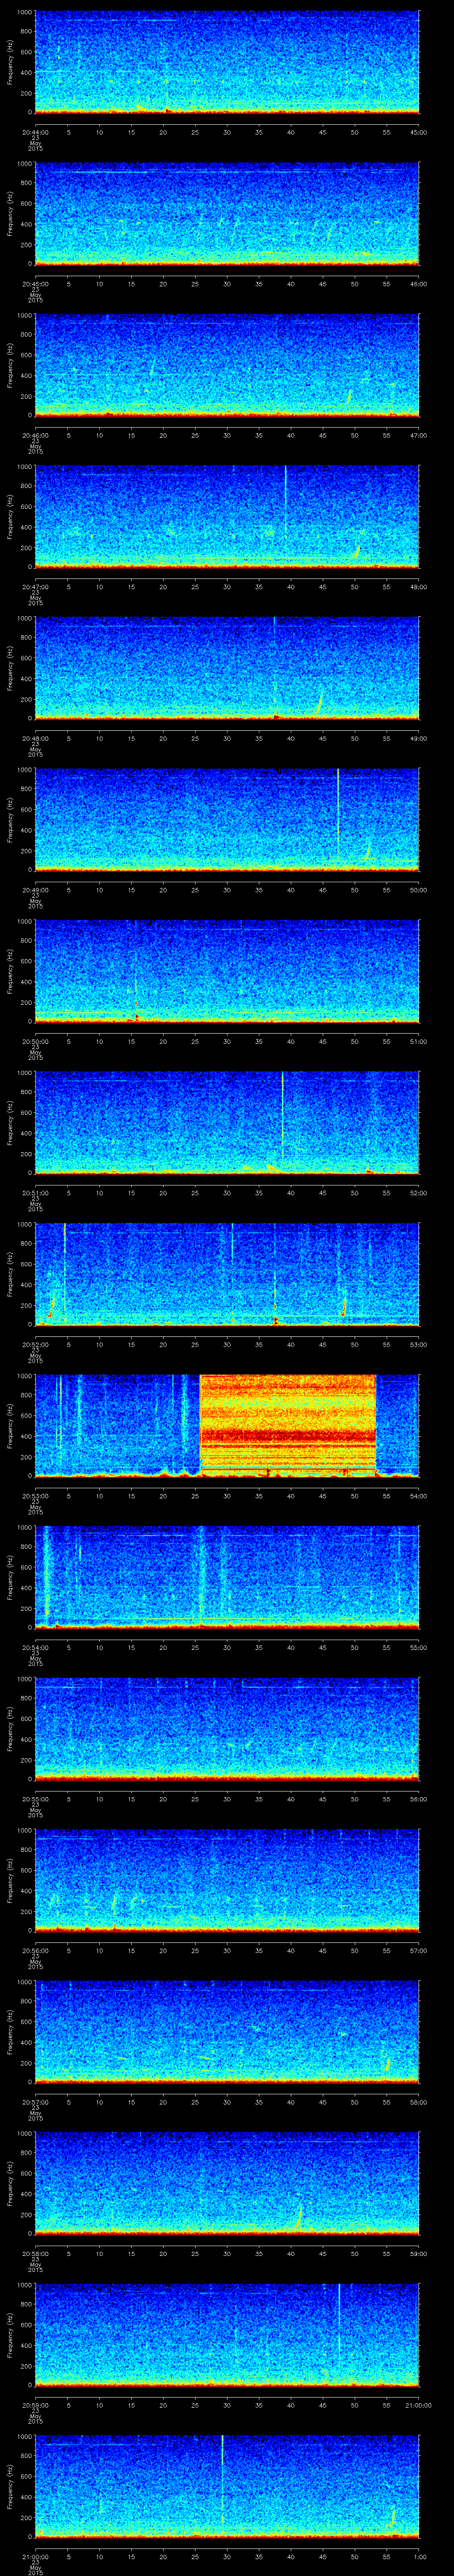Click the 20:55:00 start time label
Viewport: 454px width, 2576px height.
[35, 1799]
